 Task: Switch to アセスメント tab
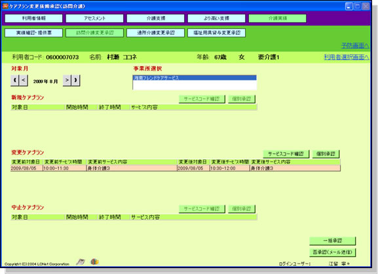coord(94,18)
